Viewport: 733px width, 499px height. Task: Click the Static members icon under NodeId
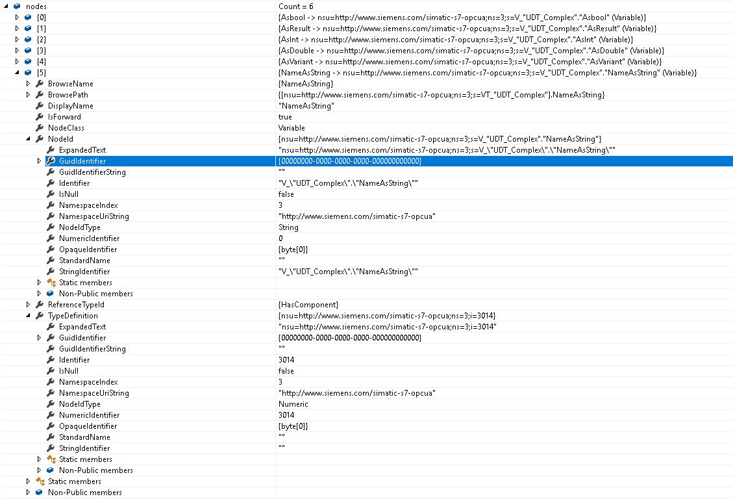[51, 283]
